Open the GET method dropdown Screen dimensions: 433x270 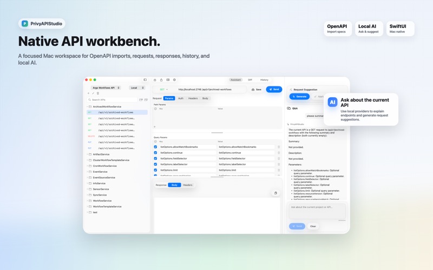(164, 90)
